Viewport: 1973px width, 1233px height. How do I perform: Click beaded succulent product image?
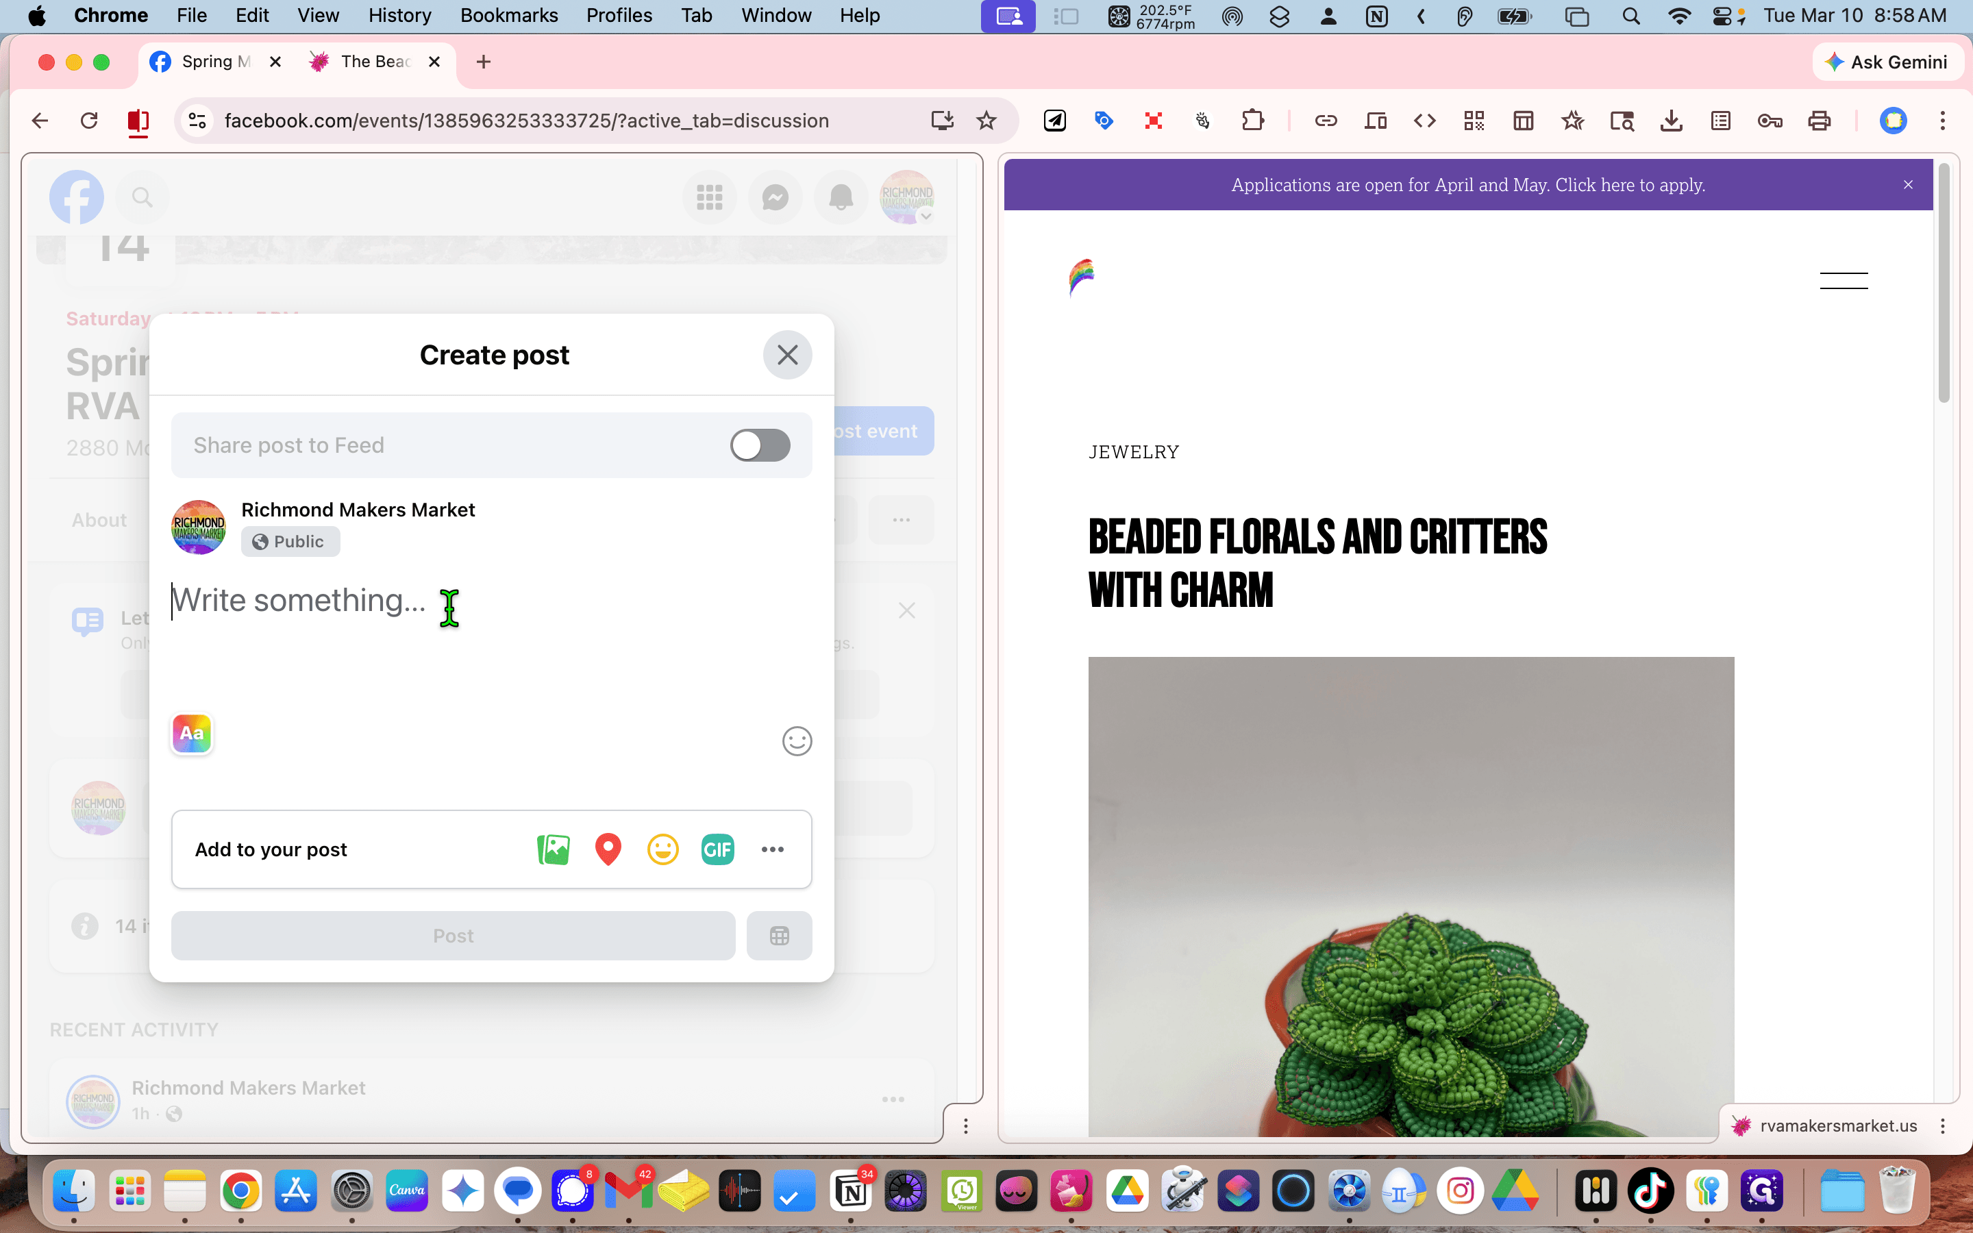coord(1411,896)
